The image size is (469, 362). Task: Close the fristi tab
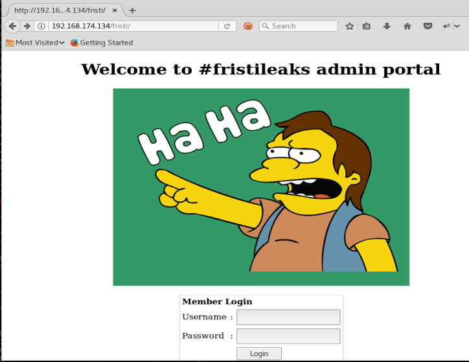point(115,10)
